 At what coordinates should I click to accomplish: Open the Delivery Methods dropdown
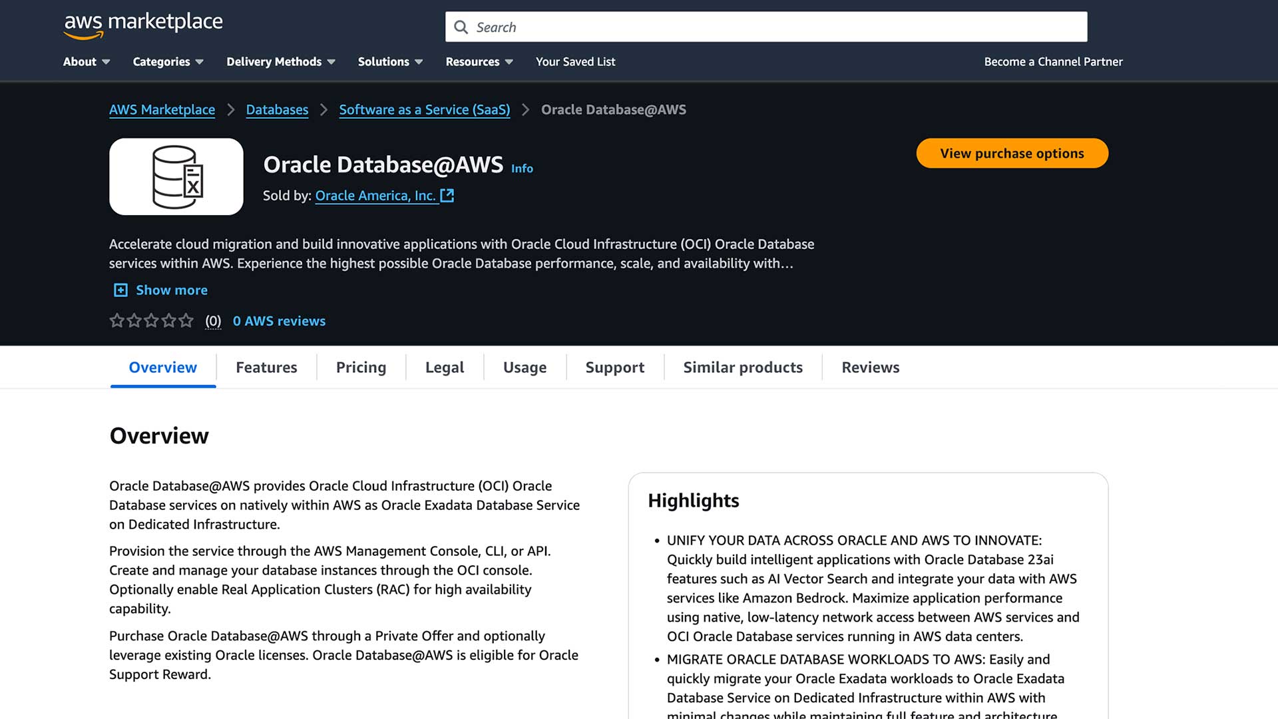tap(280, 61)
